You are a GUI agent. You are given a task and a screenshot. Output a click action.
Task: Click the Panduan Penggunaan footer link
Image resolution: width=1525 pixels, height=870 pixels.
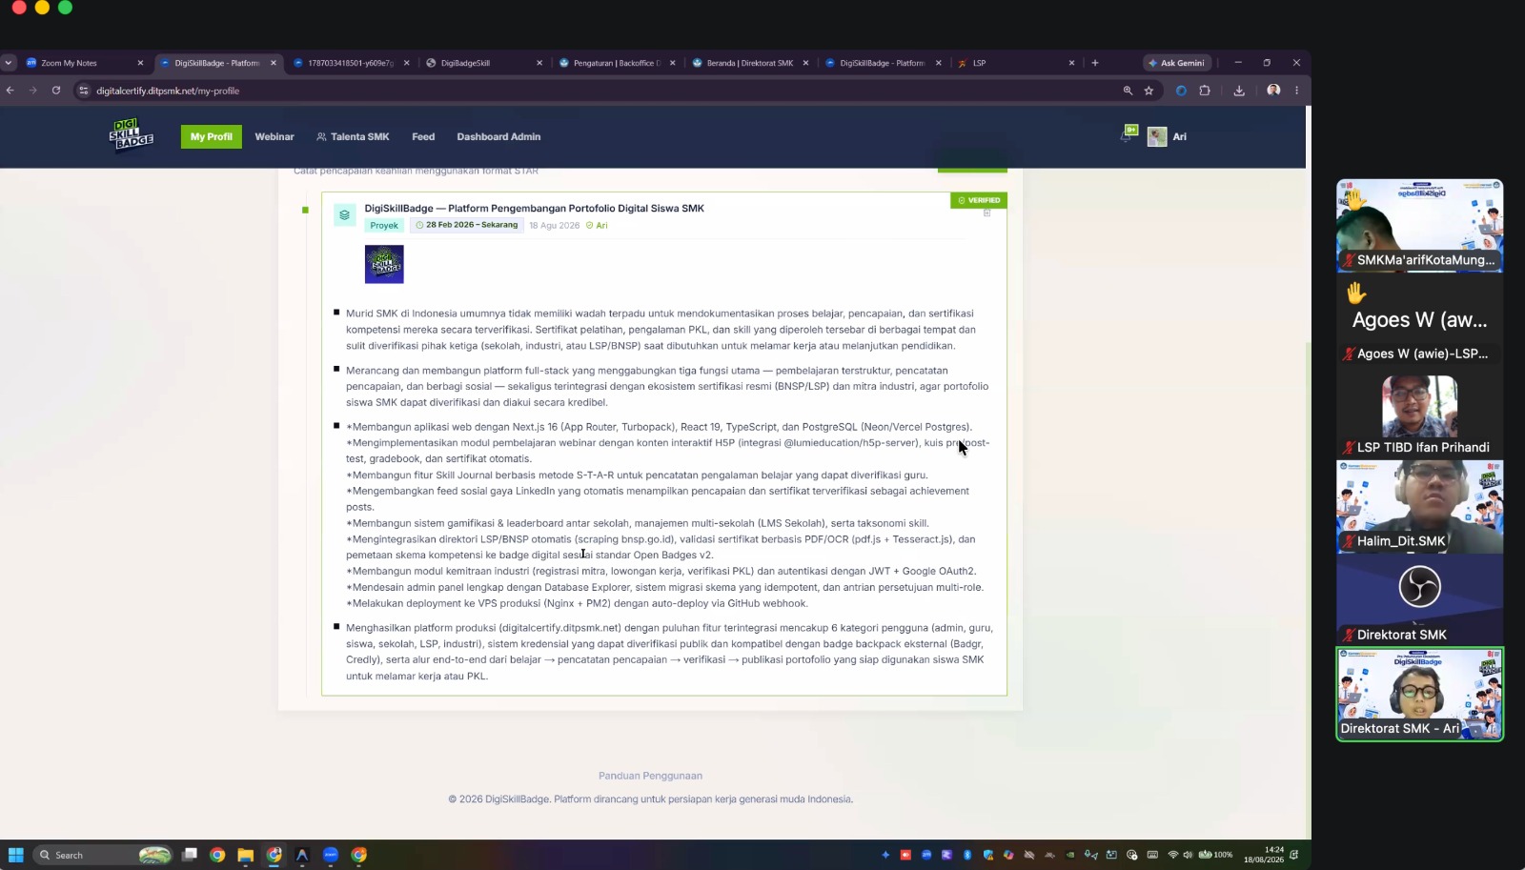650,776
